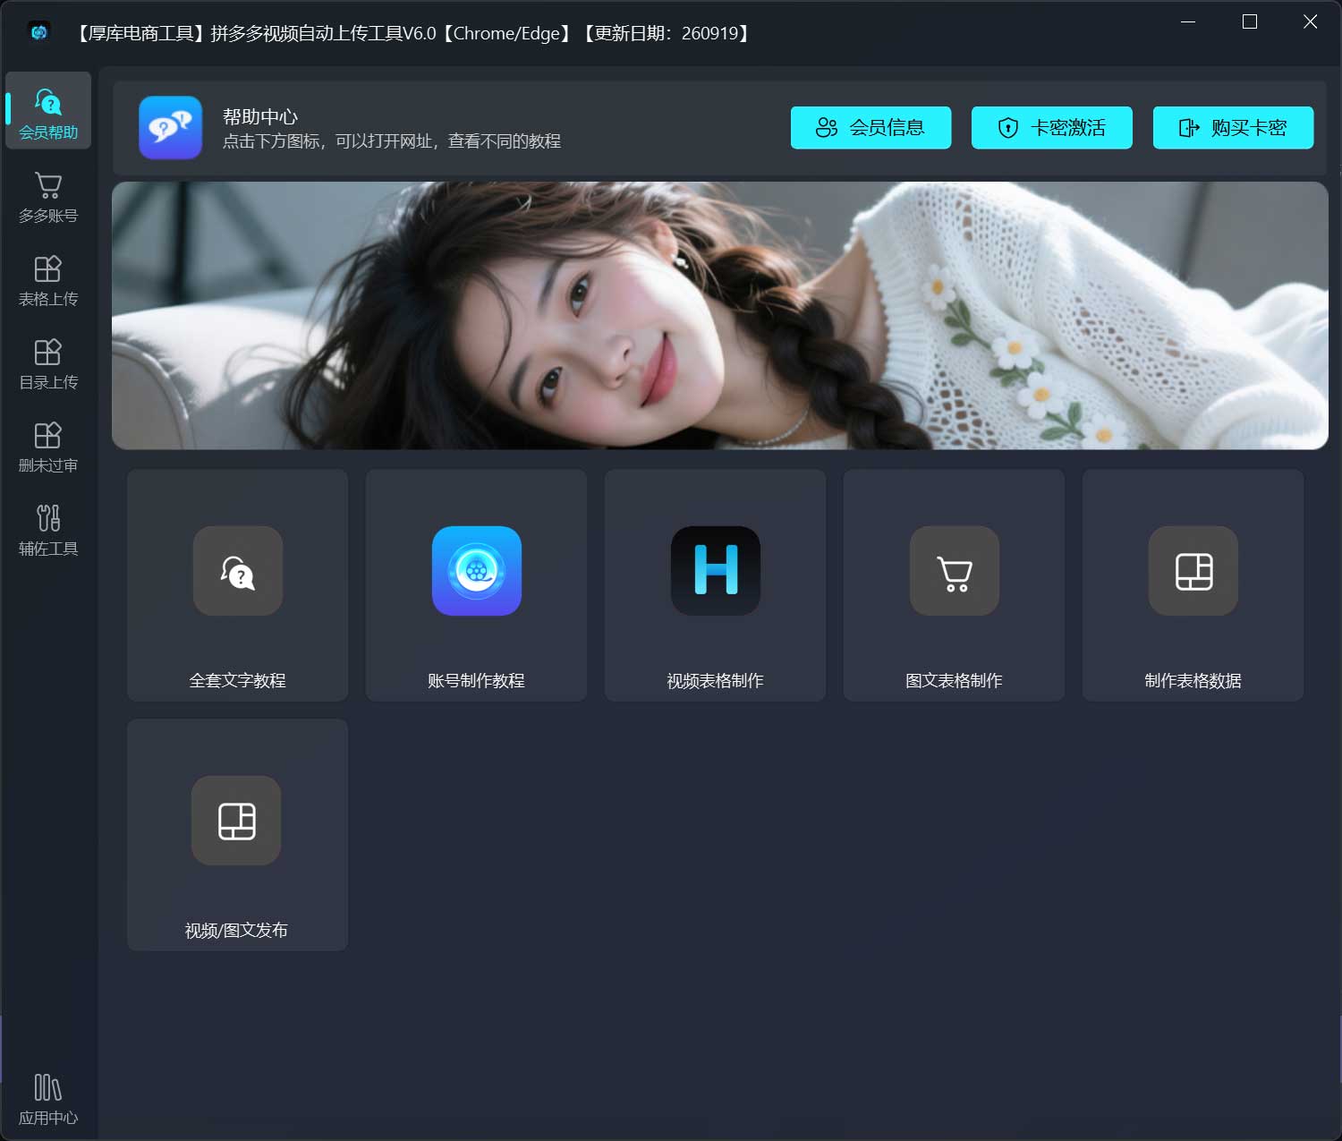Viewport: 1342px width, 1141px height.
Task: Click the 图文表格制作 label text
Action: [x=955, y=681]
